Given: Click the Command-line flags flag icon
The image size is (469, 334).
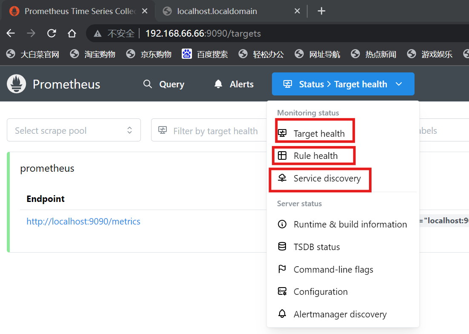Looking at the screenshot, I should (282, 269).
